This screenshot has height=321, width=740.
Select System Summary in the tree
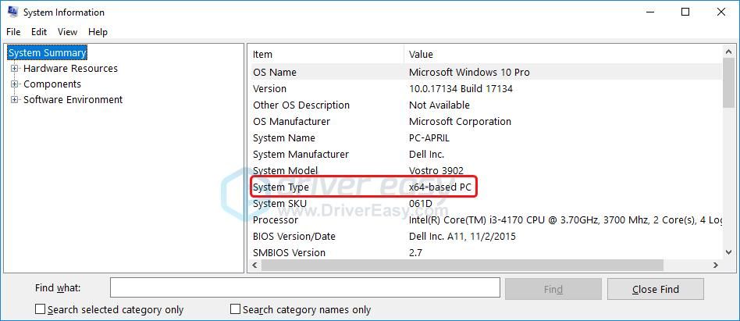47,53
